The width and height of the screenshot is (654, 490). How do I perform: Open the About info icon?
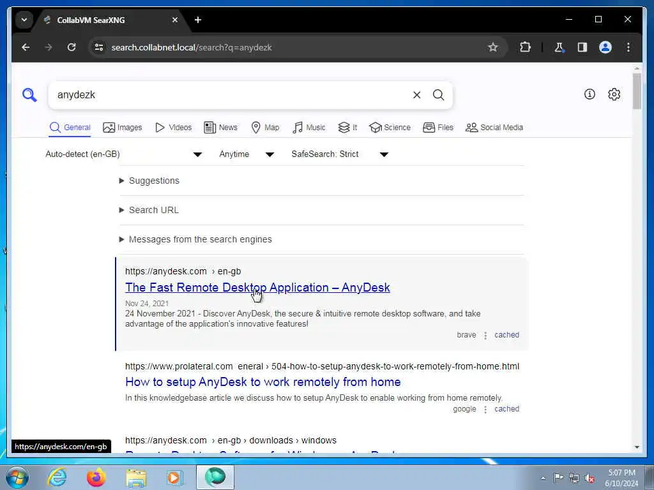pos(589,94)
